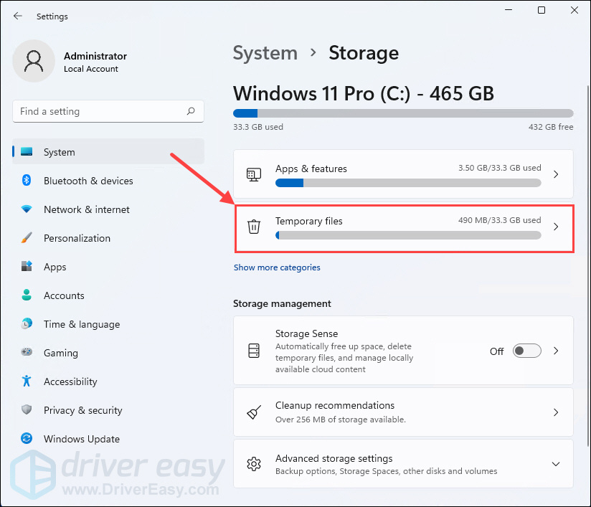Click '490 MB/33.3 GB used' value

(499, 220)
